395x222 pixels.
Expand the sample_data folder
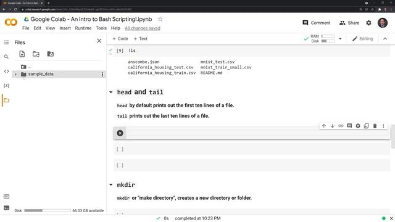15,74
